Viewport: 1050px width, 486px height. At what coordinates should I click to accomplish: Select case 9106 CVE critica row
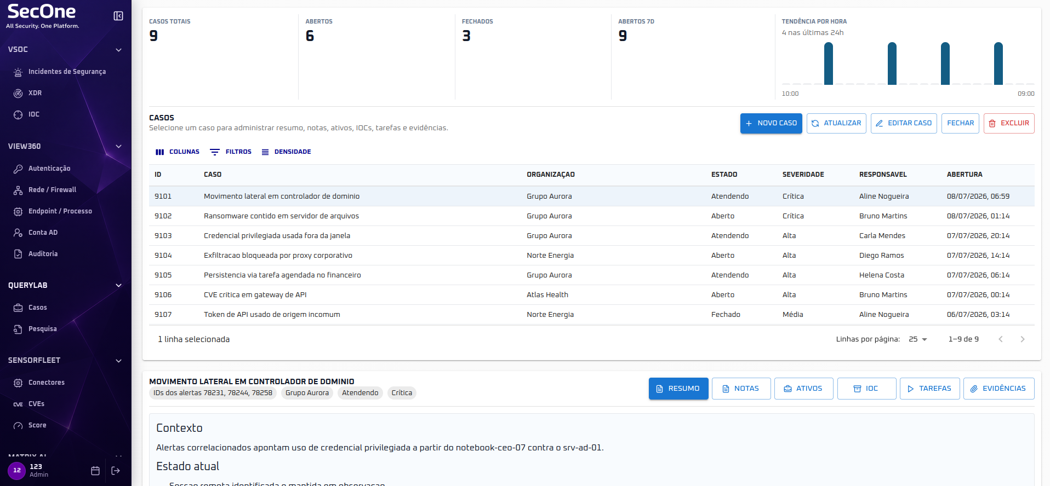point(591,295)
